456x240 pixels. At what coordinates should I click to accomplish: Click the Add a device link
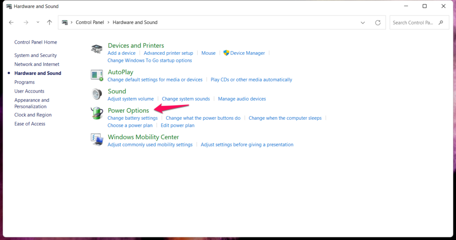coord(121,53)
